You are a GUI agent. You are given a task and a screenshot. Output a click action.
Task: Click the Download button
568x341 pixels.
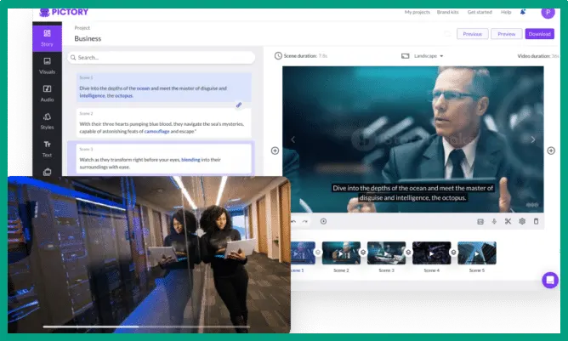(x=539, y=34)
